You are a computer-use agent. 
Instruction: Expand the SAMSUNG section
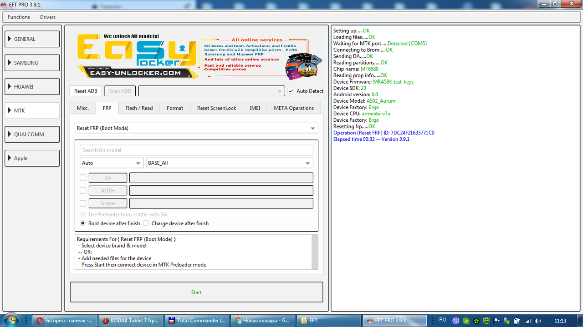click(32, 63)
